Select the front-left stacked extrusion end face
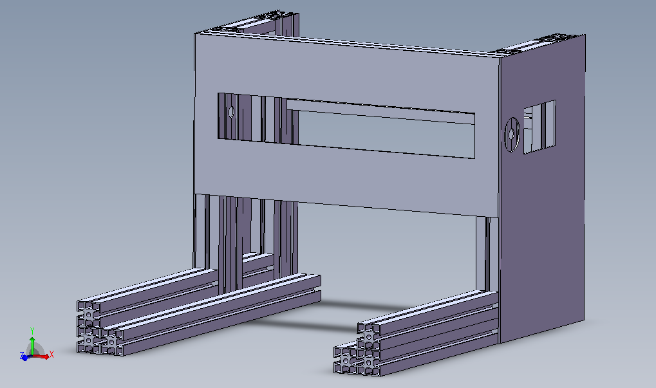This screenshot has height=388, width=656. click(x=86, y=307)
